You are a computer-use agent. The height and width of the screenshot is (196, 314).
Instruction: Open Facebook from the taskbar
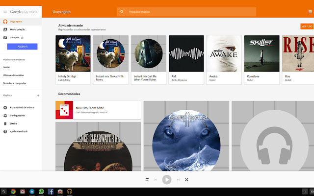pos(51,192)
